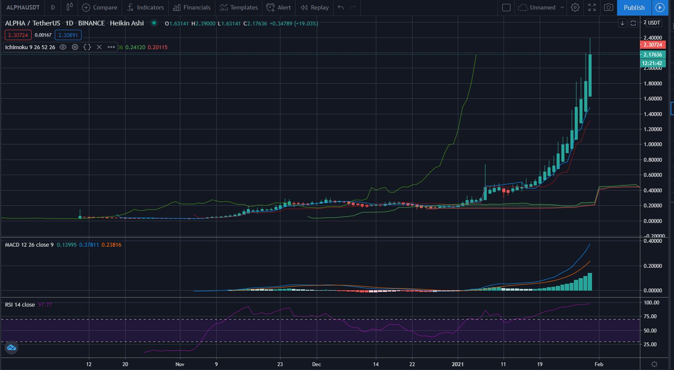Open chart properties gear in top toolbar
Image resolution: width=674 pixels, height=370 pixels.
(575, 7)
